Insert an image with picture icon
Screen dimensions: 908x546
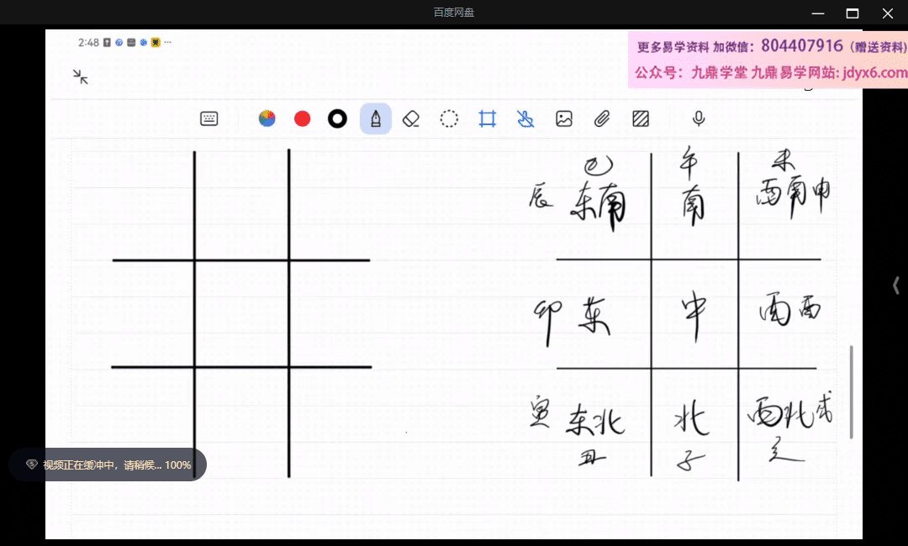tap(564, 119)
